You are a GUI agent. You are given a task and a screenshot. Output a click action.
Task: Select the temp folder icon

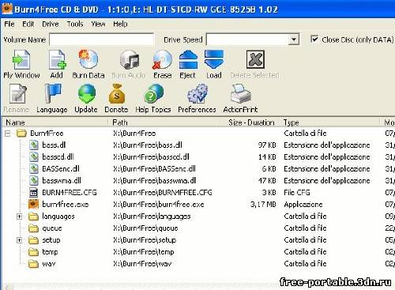click(33, 252)
